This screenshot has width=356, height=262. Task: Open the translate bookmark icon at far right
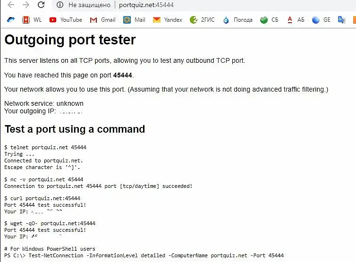[x=341, y=20]
